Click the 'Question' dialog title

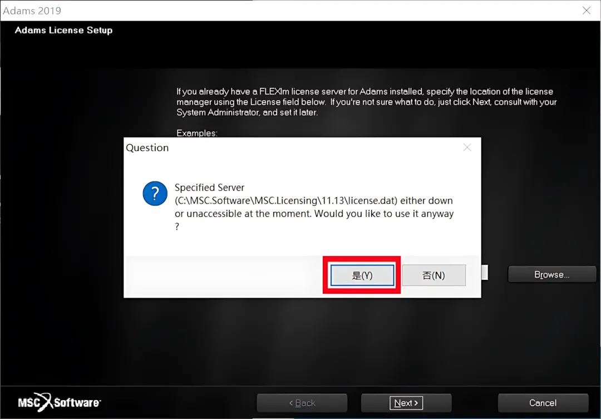point(147,148)
